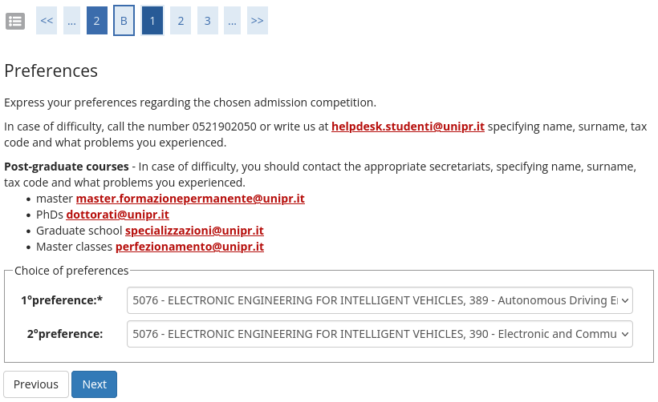
Task: Click the 2°preference field label
Action: point(65,334)
